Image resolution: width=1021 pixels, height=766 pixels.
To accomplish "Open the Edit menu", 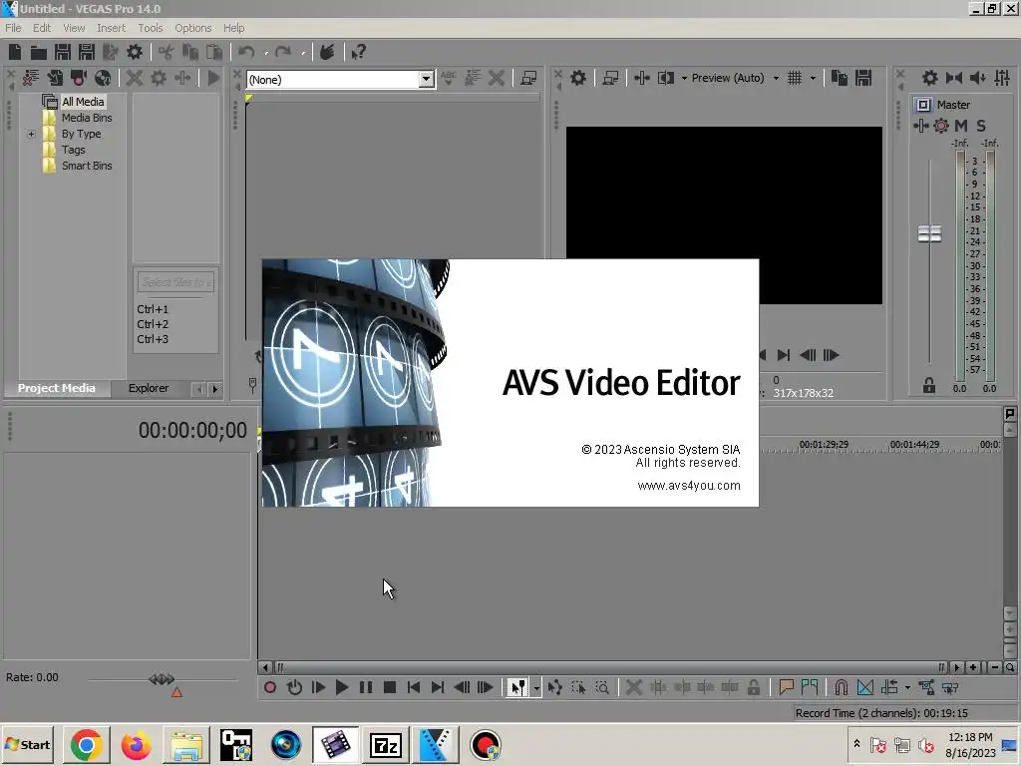I will tap(42, 28).
